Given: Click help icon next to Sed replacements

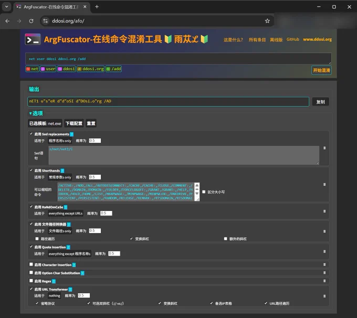Looking at the screenshot, I should 71,134.
